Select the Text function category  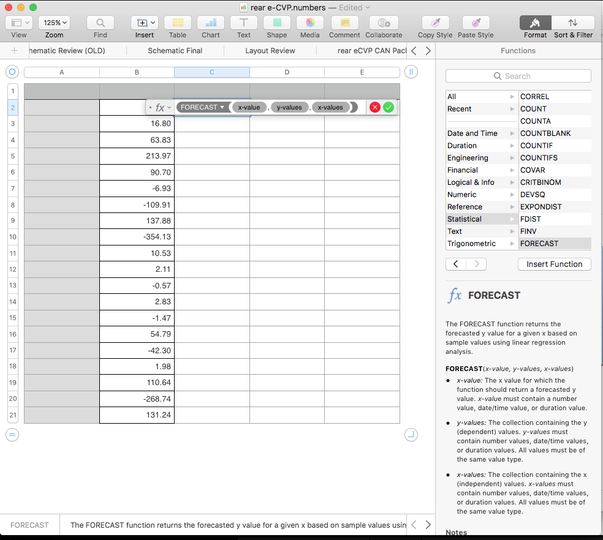[x=482, y=231]
